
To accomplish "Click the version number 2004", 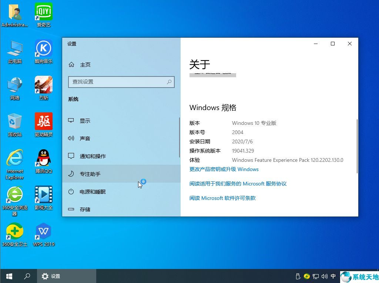I will click(x=238, y=132).
